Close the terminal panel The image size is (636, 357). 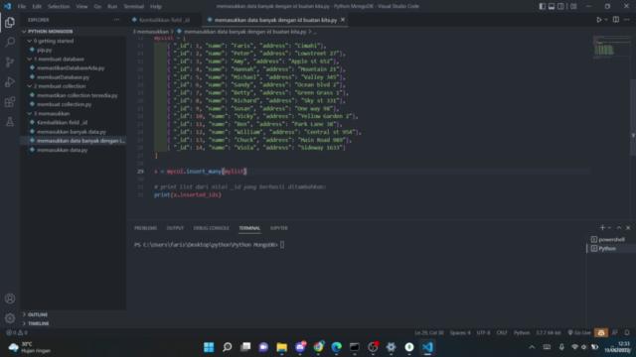628,228
